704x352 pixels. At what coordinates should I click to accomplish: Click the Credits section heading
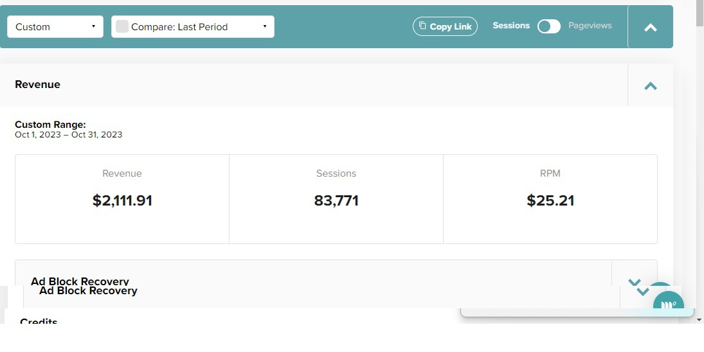(x=39, y=321)
